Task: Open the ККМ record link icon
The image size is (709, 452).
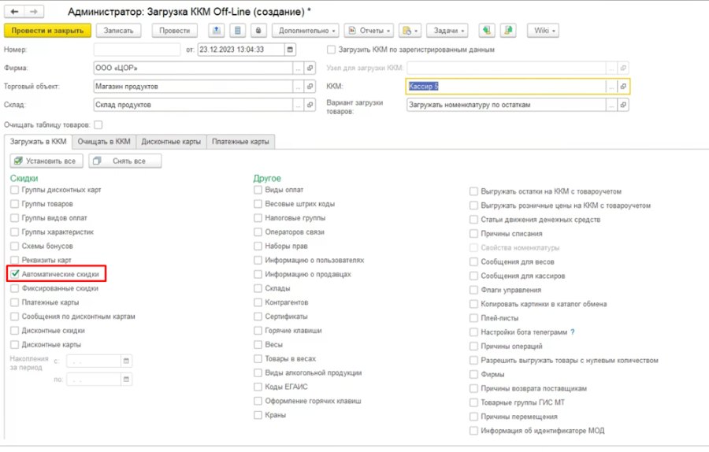Action: pos(623,87)
